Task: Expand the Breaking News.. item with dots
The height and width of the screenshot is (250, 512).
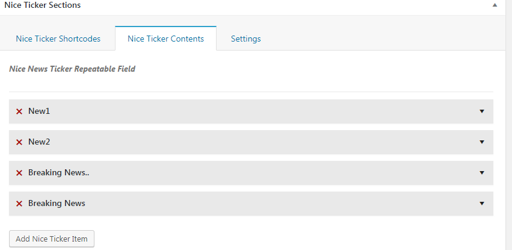Action: click(x=482, y=173)
